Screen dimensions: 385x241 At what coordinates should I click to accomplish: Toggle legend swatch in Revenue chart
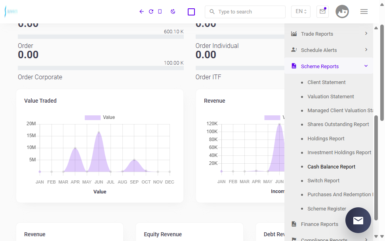pyautogui.click(x=272, y=117)
